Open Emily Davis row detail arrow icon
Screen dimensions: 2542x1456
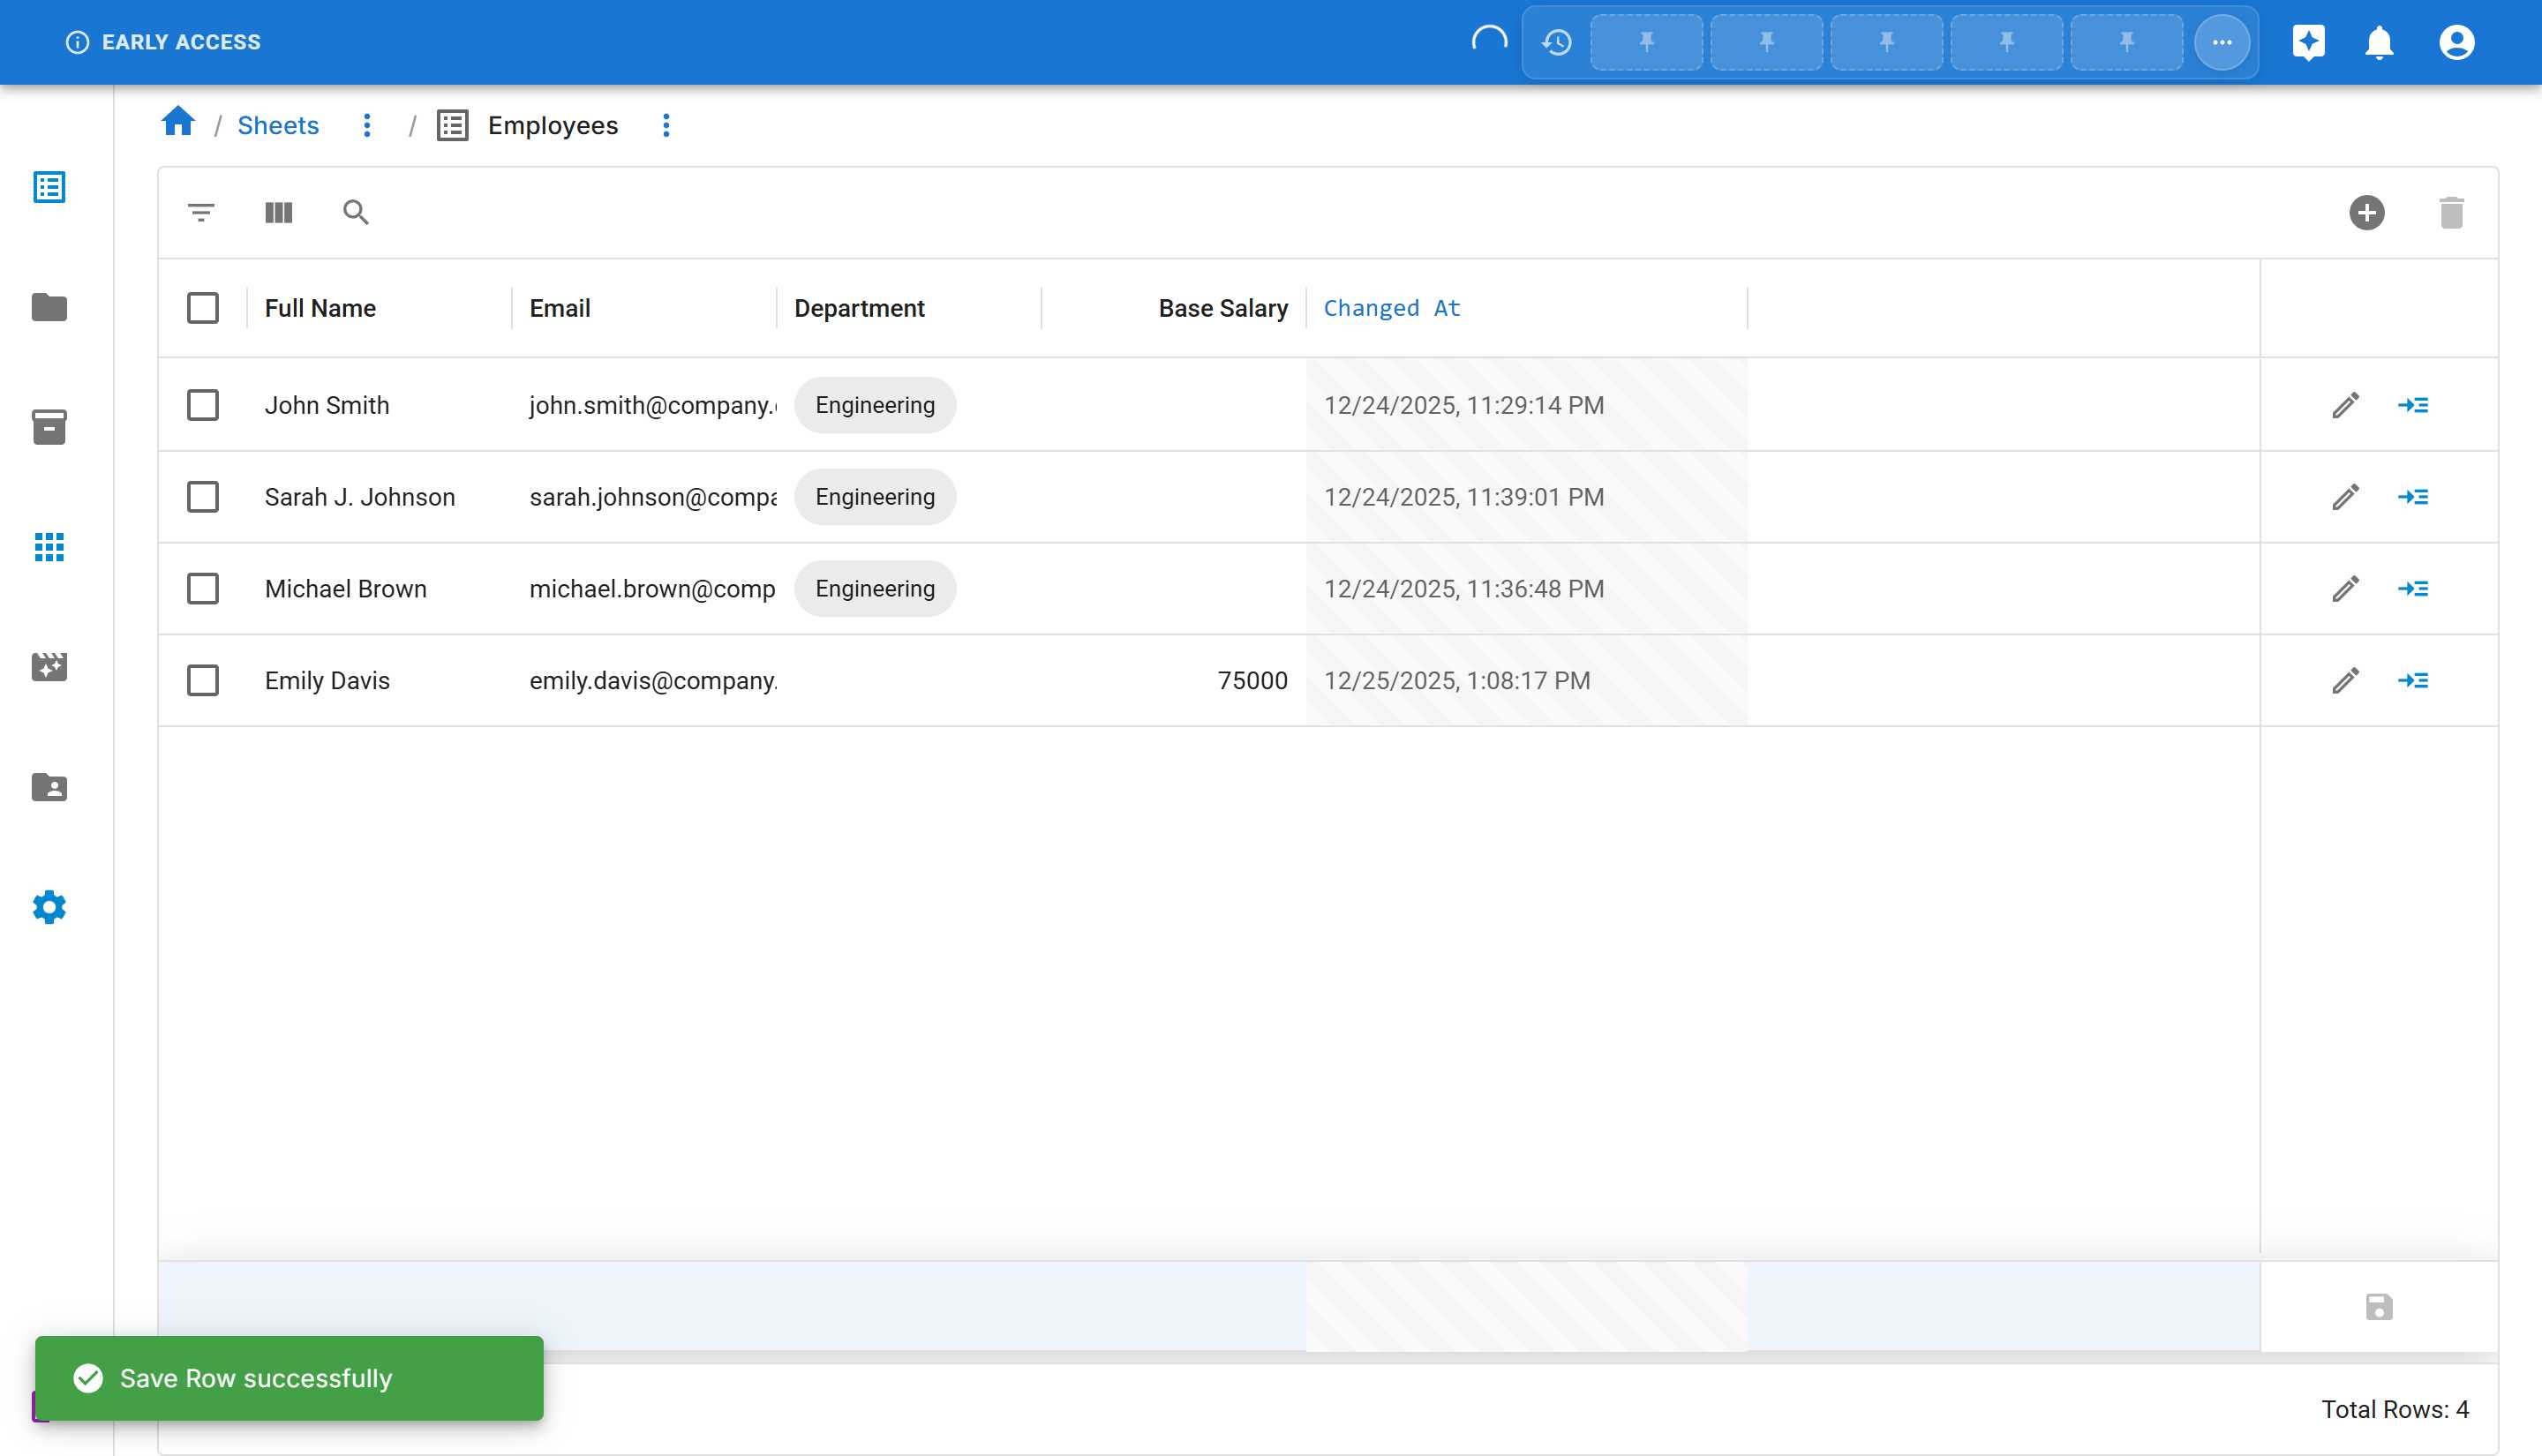click(2412, 680)
